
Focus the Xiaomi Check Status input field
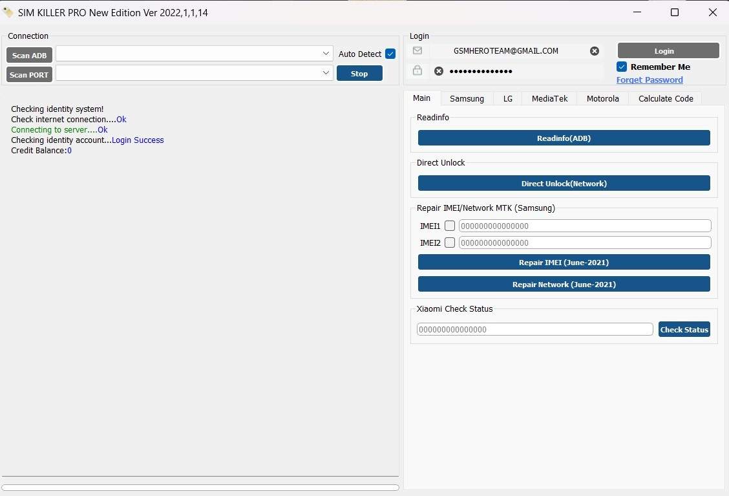(x=534, y=329)
